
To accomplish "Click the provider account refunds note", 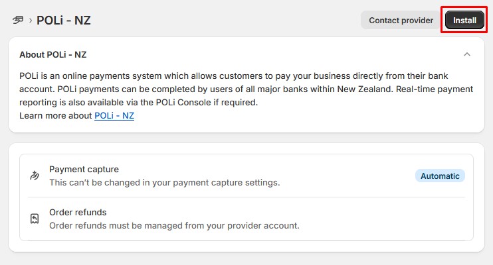I will pos(174,225).
